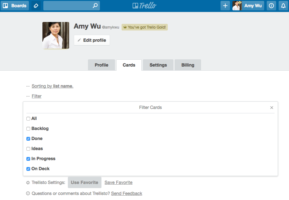Viewport: 289px width, 200px height.
Task: Click the Trellisto Settings gear icon
Action: pyautogui.click(x=28, y=183)
